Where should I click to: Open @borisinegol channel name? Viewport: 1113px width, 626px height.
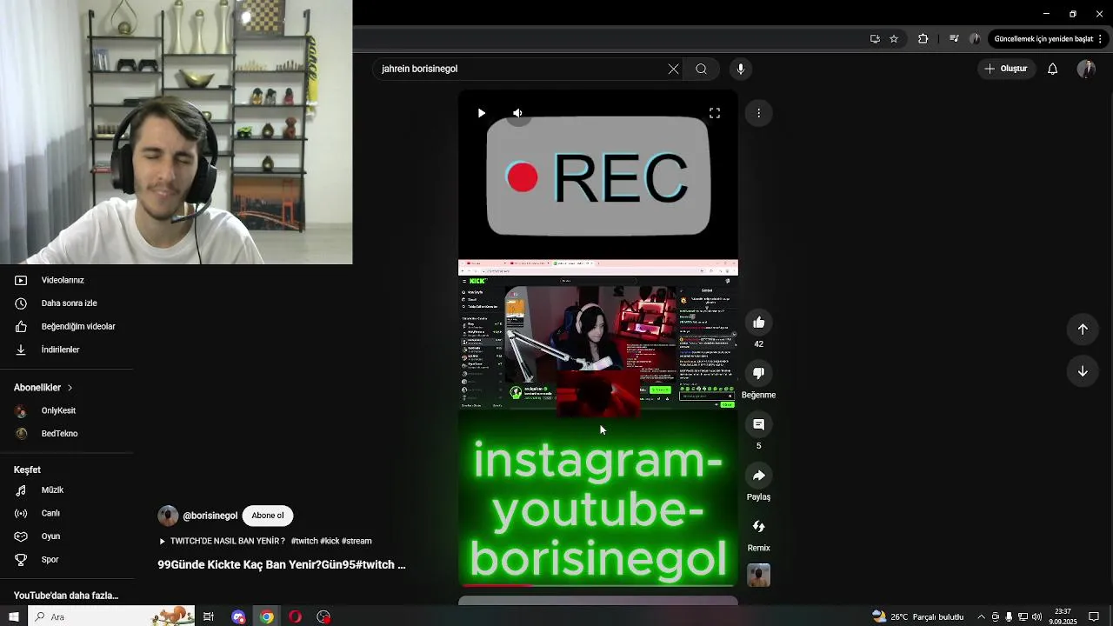pyautogui.click(x=210, y=516)
